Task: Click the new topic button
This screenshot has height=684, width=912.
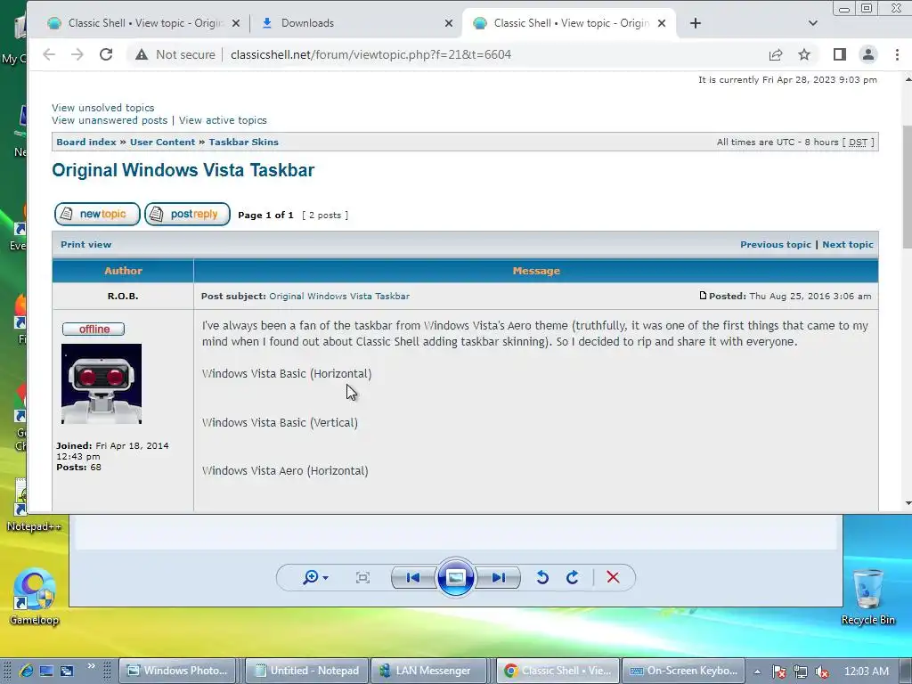Action: click(97, 214)
